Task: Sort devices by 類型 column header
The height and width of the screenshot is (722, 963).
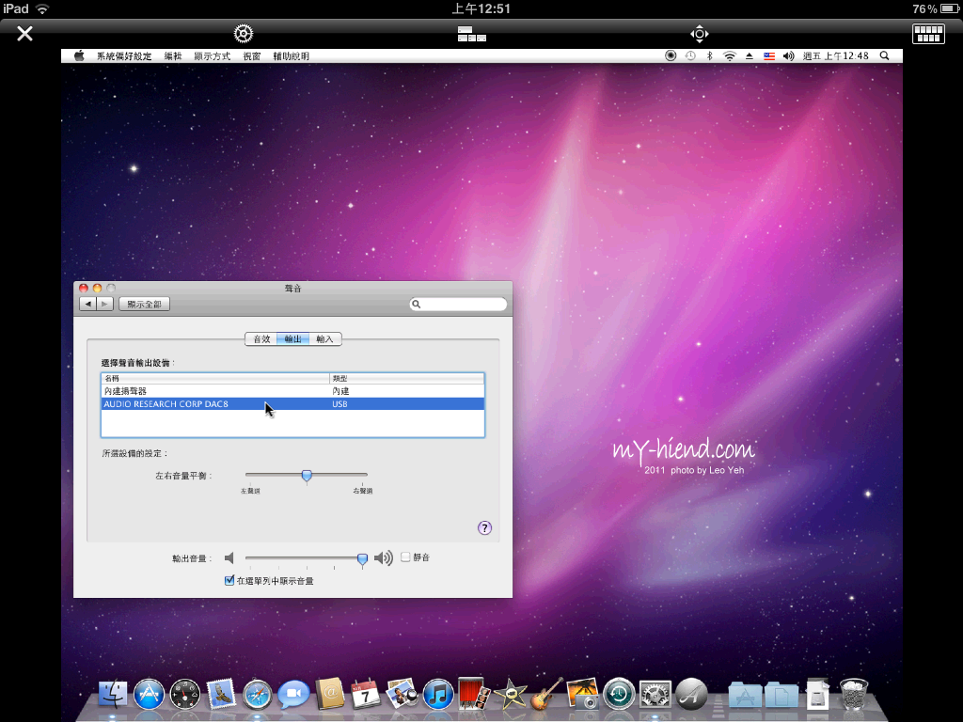Action: tap(407, 378)
